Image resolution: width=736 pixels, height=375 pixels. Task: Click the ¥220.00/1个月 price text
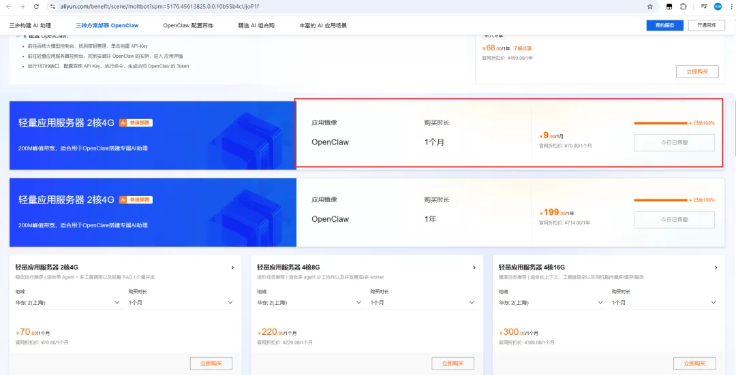[277, 332]
